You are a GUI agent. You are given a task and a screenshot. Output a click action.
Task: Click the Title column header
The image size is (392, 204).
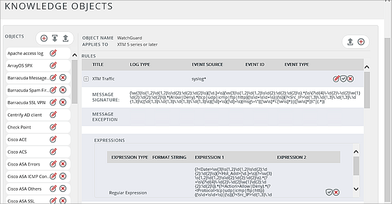click(98, 64)
